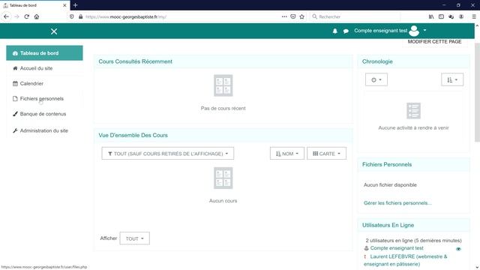Expand the user menu arrow
The height and width of the screenshot is (270, 480).
[424, 30]
